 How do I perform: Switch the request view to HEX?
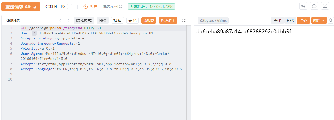point(103,21)
